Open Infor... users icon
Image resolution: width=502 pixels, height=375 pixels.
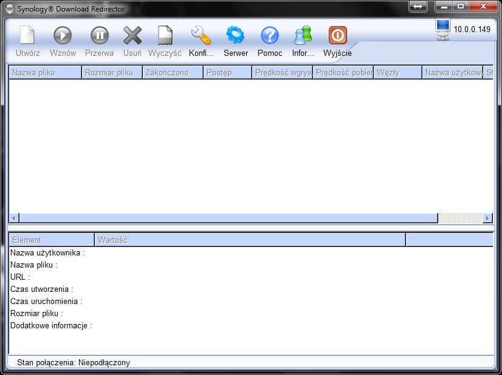[x=303, y=35]
